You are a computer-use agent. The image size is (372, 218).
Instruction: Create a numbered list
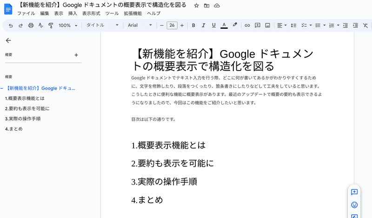[332, 26]
